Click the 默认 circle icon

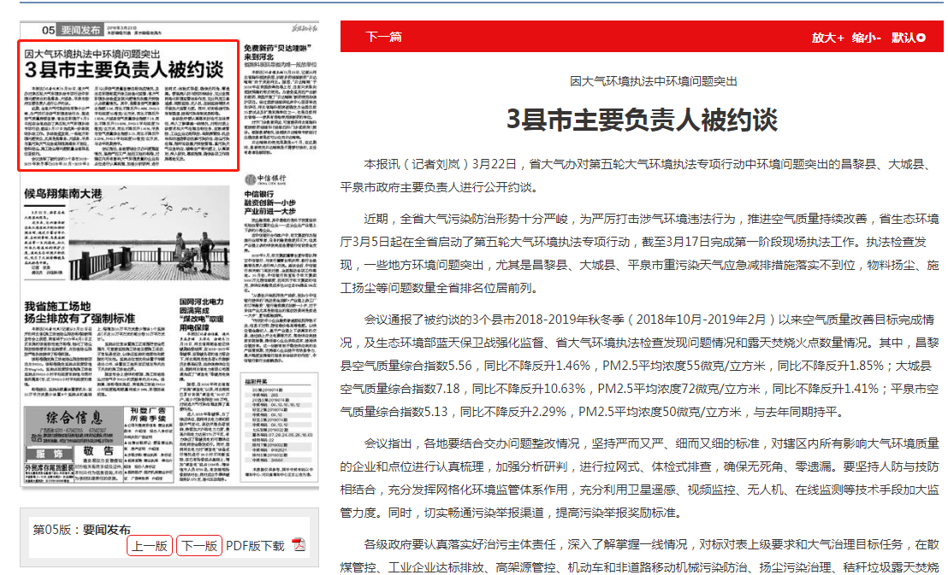coord(921,38)
